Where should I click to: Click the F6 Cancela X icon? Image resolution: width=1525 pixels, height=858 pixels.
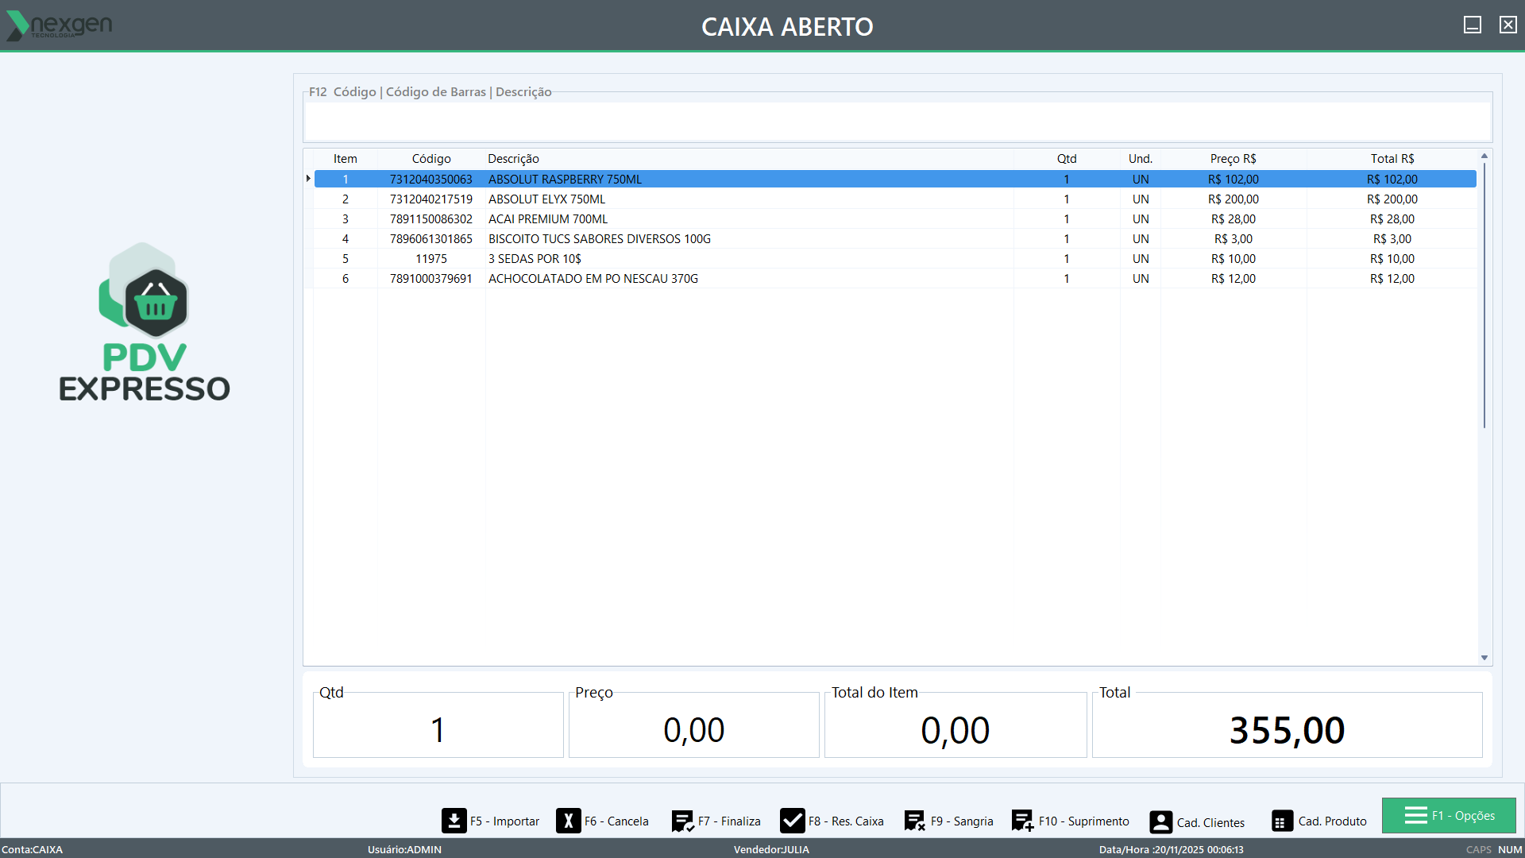point(569,821)
